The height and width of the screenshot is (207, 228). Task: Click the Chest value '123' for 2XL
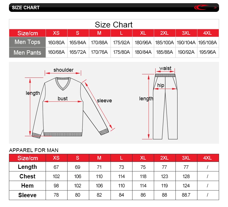[165, 176]
